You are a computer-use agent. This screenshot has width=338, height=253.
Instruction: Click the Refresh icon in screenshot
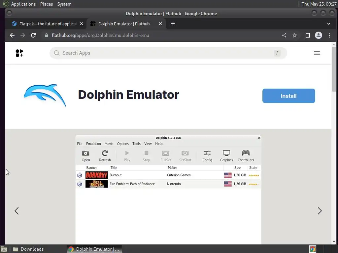[x=105, y=153]
